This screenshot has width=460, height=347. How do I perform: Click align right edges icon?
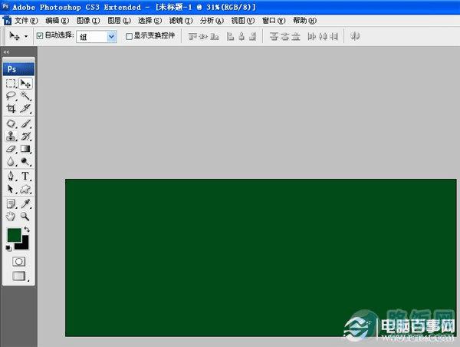point(252,36)
